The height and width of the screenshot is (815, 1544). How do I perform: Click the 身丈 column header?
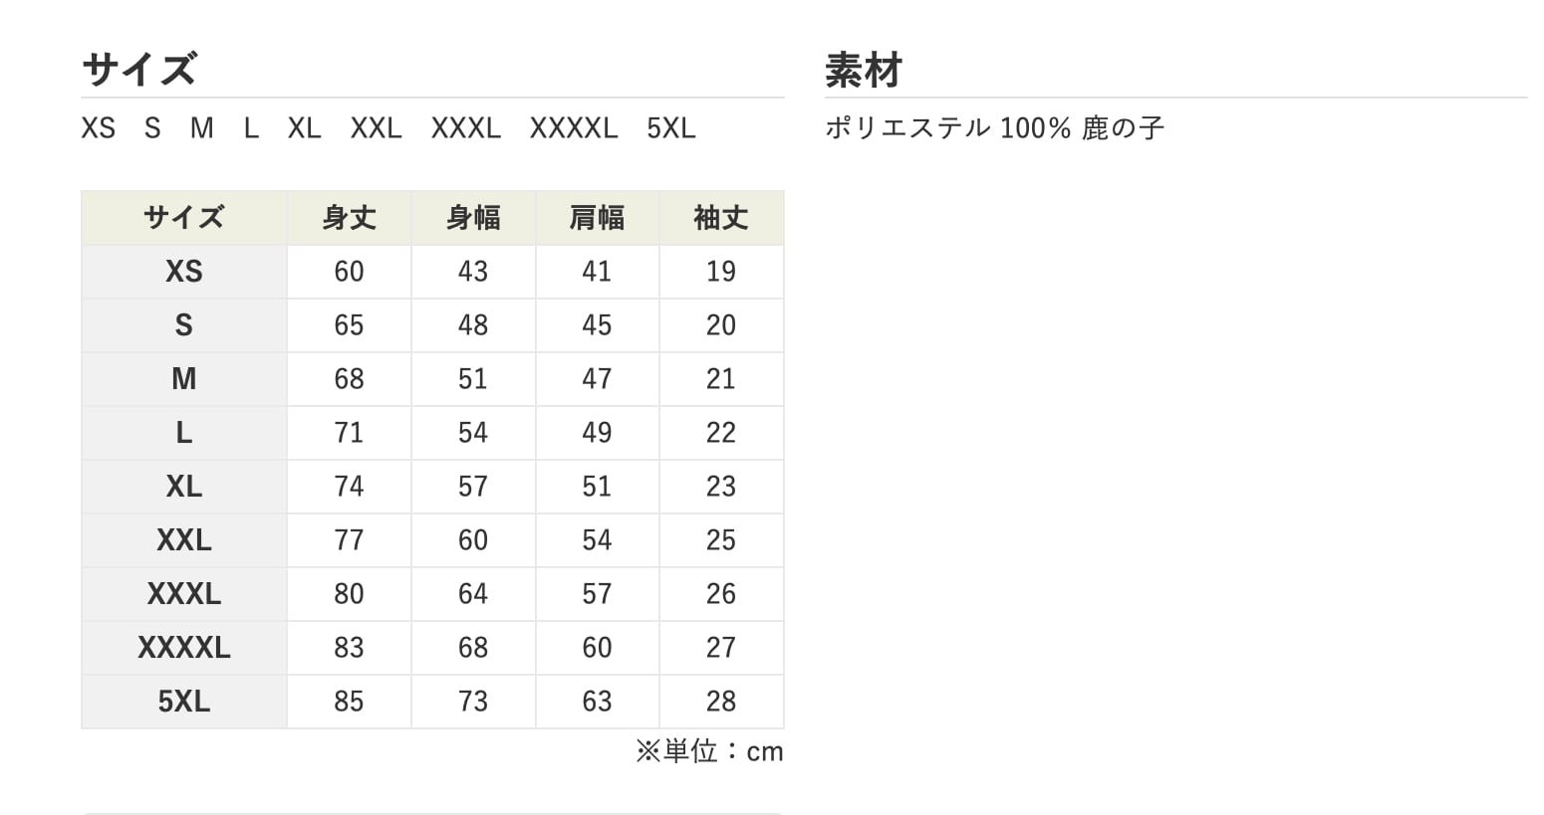tap(349, 218)
